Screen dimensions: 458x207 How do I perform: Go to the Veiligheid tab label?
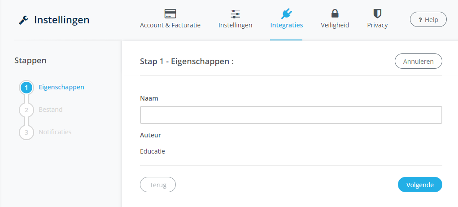point(335,25)
